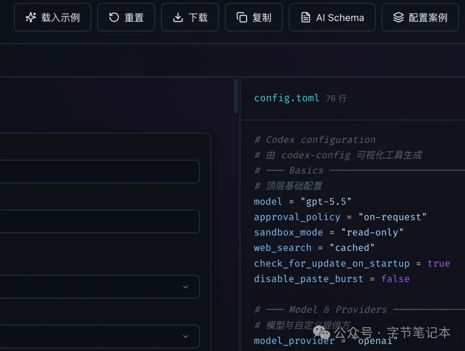Focus the second text input in form
Image resolution: width=465 pixels, height=351 pixels.
[x=99, y=221]
